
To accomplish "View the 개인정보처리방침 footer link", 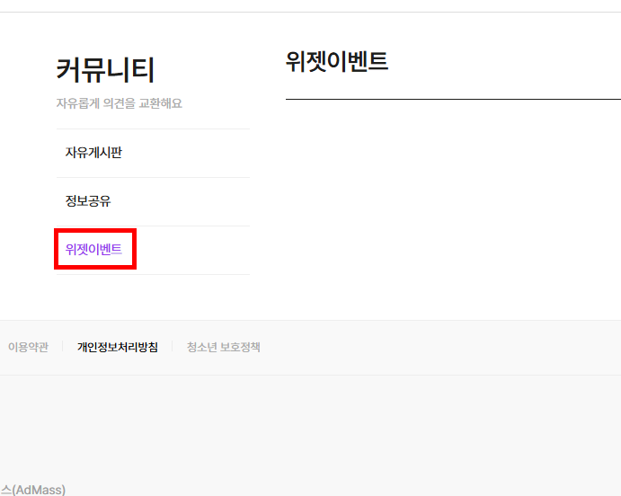I will tap(118, 347).
